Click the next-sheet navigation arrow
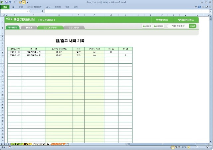The height and width of the screenshot is (150, 213). click(7, 144)
